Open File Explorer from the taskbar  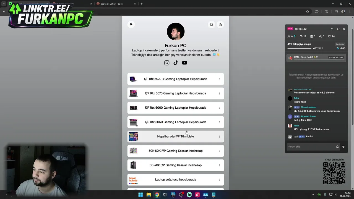tap(149, 195)
